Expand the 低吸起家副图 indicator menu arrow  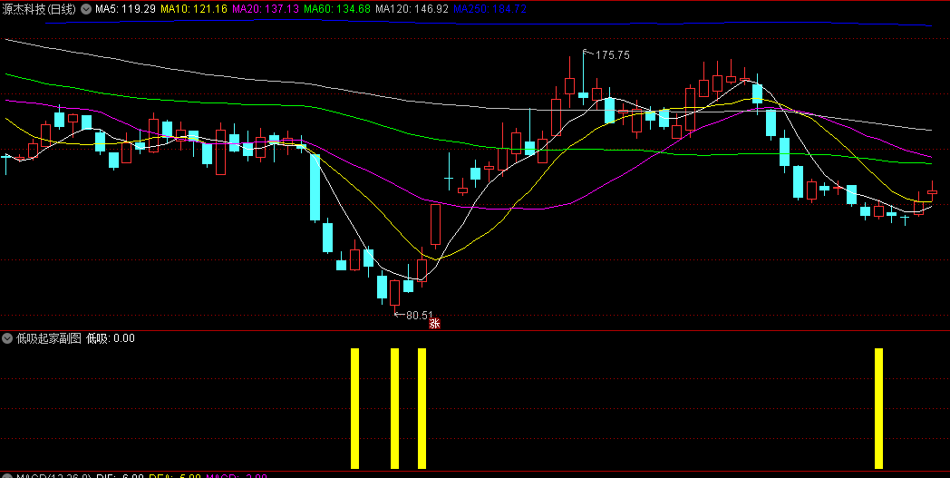pyautogui.click(x=8, y=338)
